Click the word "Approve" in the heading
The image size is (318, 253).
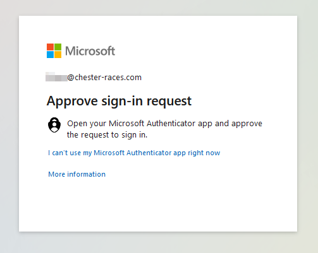(72, 102)
